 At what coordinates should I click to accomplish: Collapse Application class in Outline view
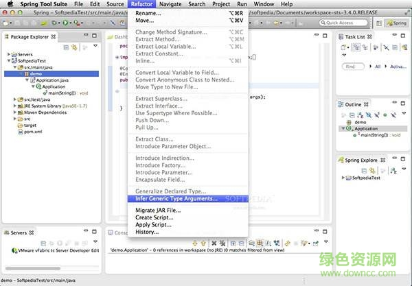click(343, 128)
